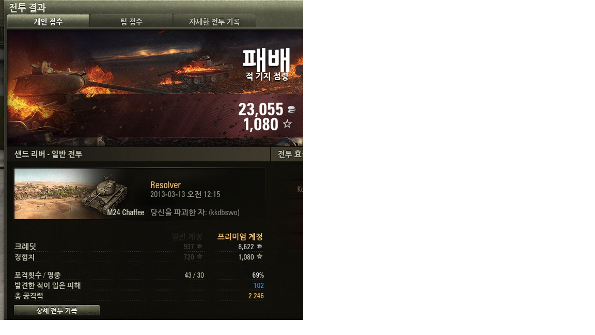
Task: Click the coin icon next to 8,622
Action: [260, 247]
